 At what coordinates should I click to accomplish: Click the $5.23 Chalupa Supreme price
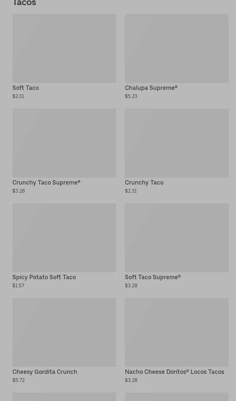click(131, 96)
